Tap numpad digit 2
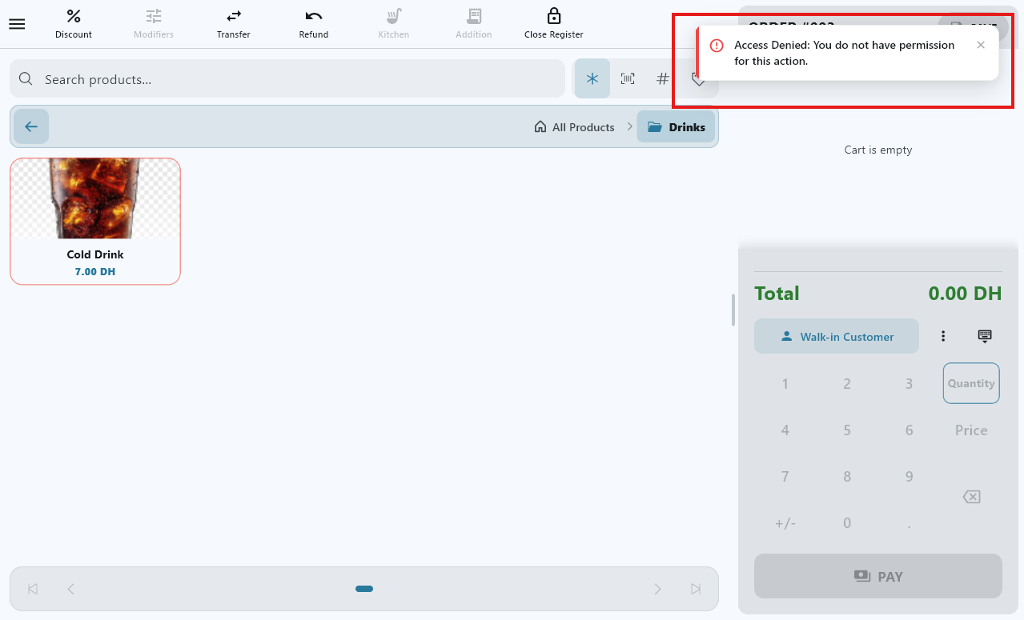1024x620 pixels. pyautogui.click(x=847, y=384)
